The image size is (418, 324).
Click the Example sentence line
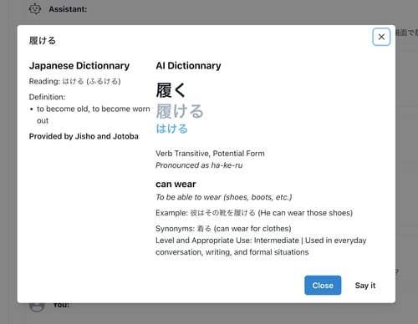pos(254,213)
